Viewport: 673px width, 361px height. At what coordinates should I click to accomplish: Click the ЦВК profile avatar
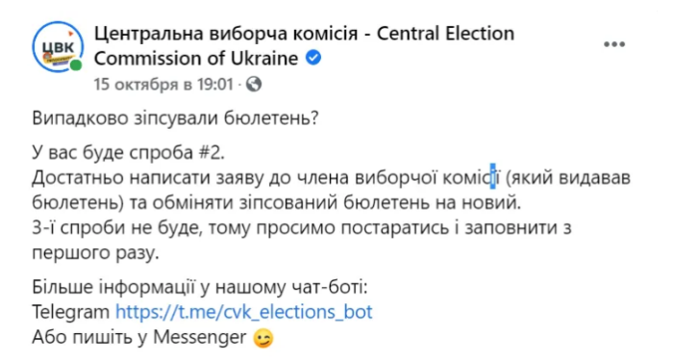click(58, 46)
